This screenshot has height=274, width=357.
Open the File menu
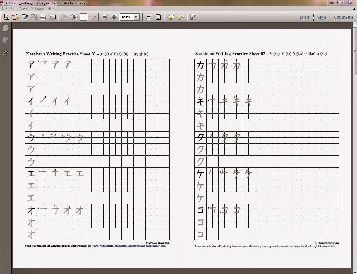[4, 9]
